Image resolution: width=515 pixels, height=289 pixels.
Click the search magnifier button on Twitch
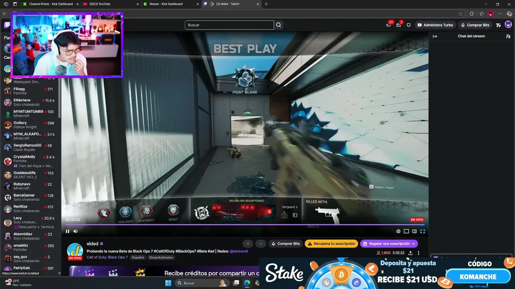coord(278,25)
